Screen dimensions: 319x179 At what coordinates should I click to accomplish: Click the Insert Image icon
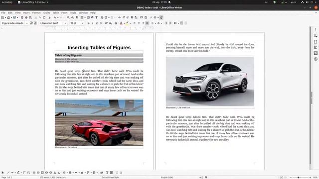pyautogui.click(x=88, y=18)
